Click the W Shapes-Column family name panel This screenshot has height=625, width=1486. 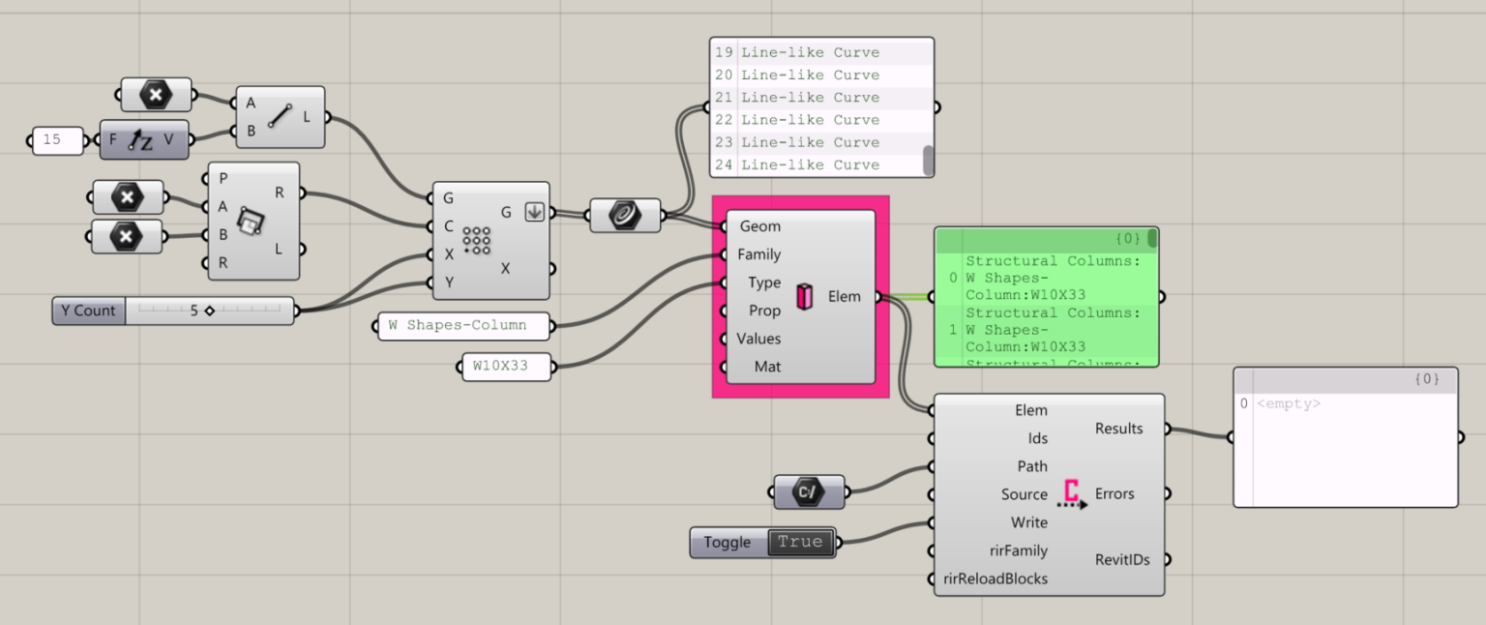point(462,326)
